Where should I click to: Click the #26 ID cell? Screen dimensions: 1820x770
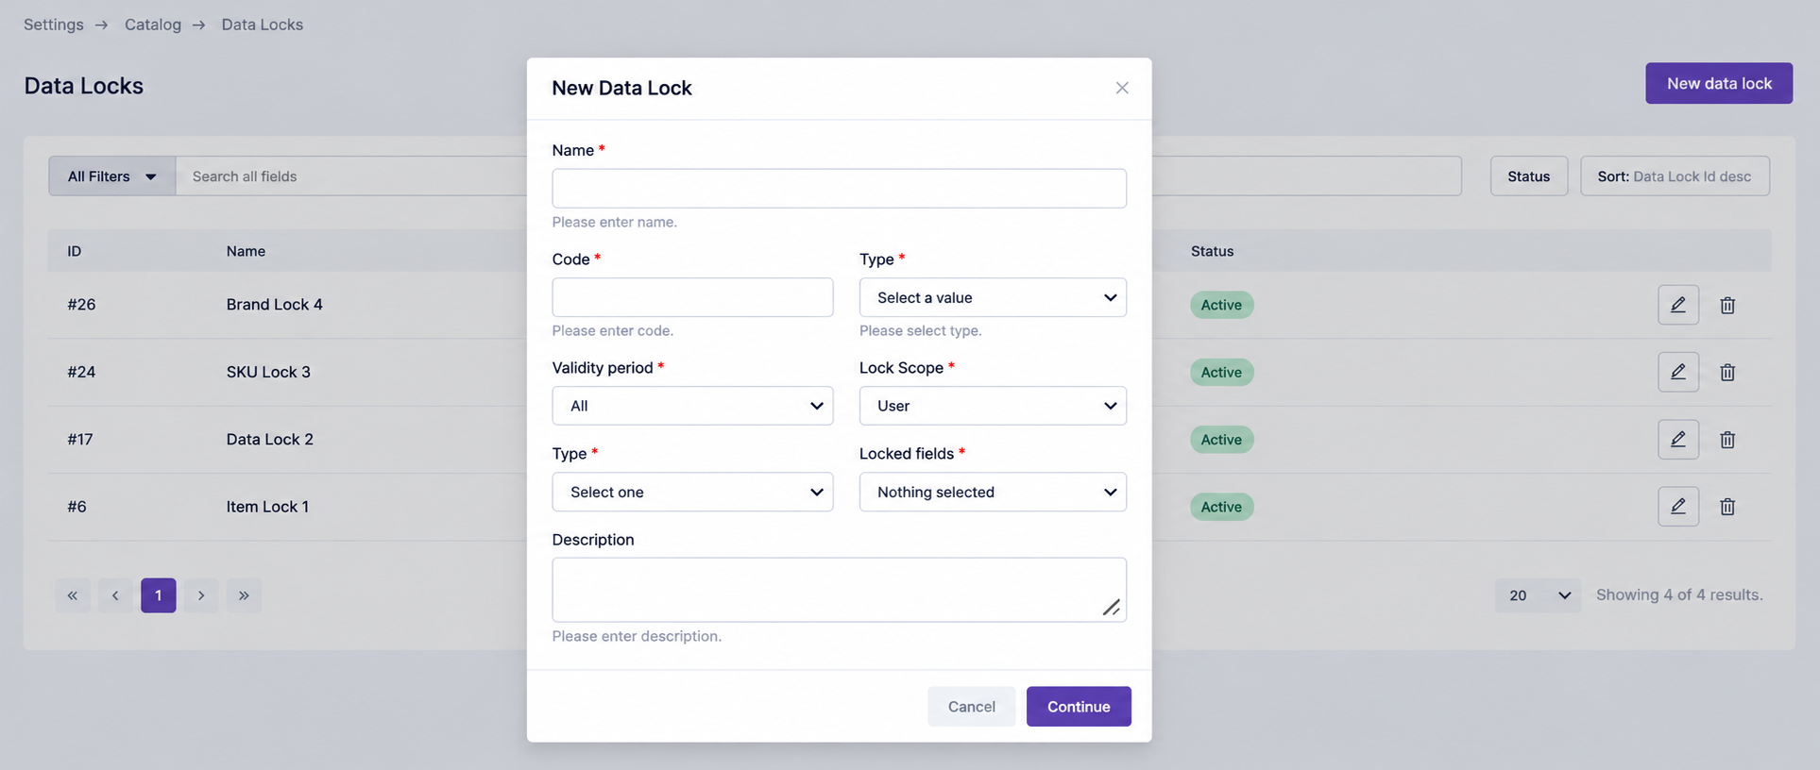point(81,305)
